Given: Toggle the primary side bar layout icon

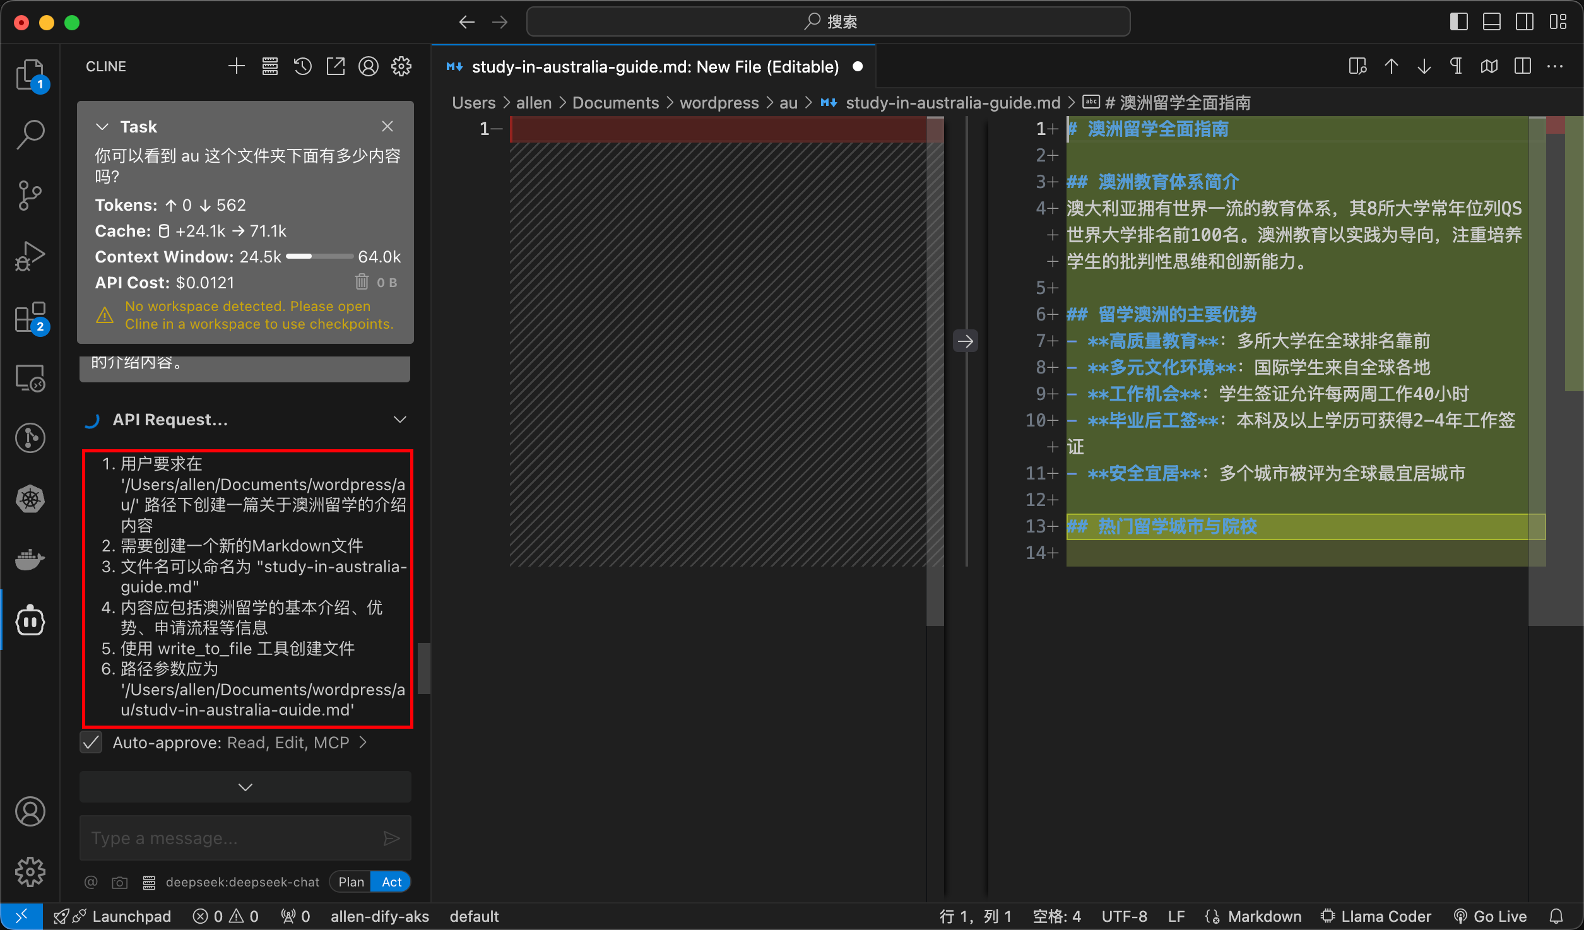Looking at the screenshot, I should 1458,21.
